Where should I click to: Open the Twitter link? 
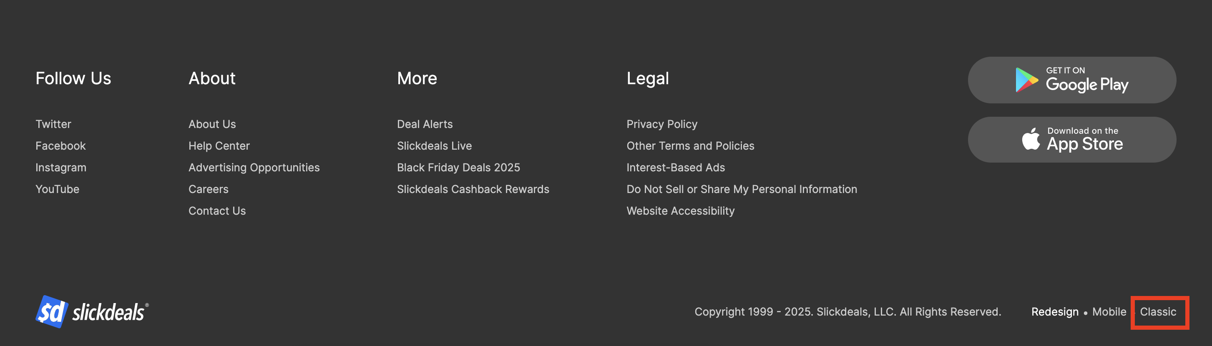click(53, 124)
